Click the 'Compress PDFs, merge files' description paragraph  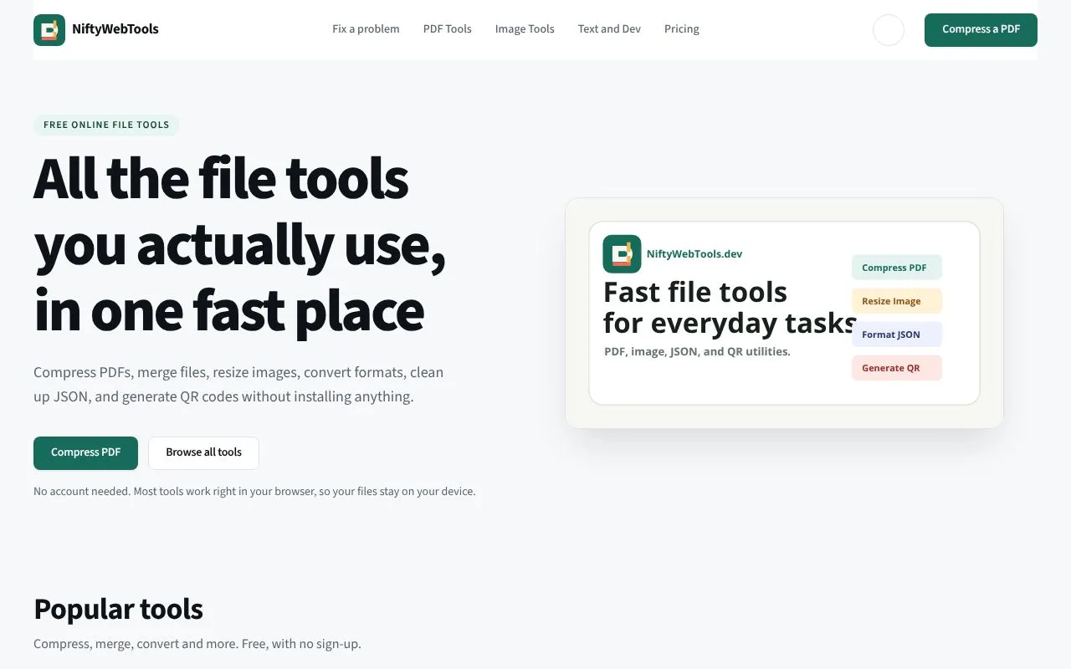tap(238, 385)
